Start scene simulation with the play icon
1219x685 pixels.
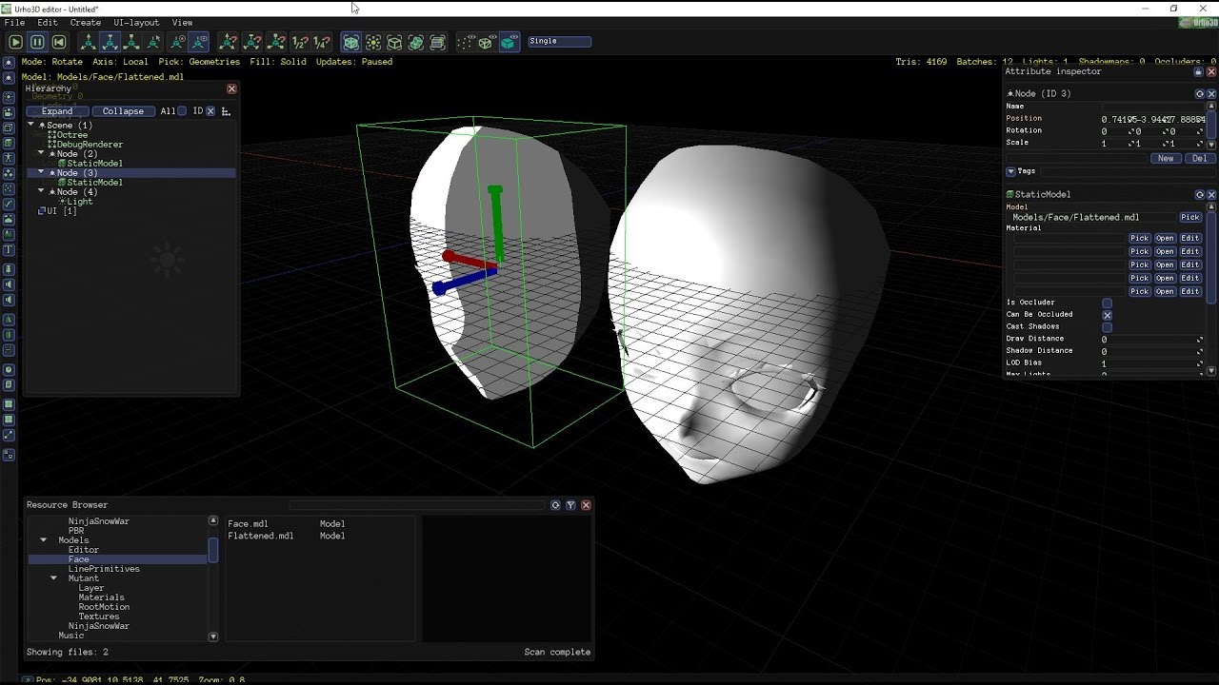tap(15, 42)
